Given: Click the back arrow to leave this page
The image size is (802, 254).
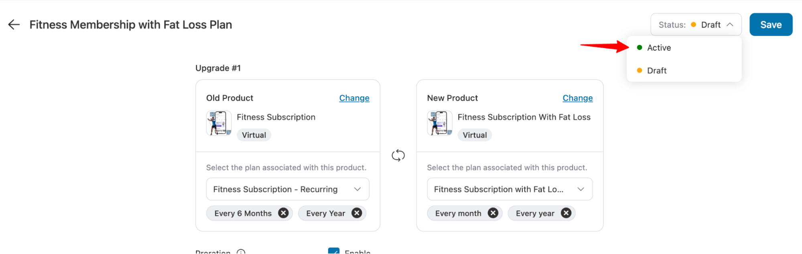Looking at the screenshot, I should [14, 24].
